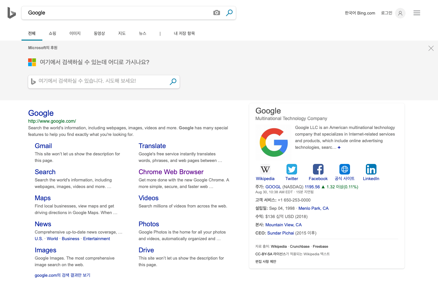The height and width of the screenshot is (284, 438).
Task: Expand the Google description with plus
Action: click(339, 147)
